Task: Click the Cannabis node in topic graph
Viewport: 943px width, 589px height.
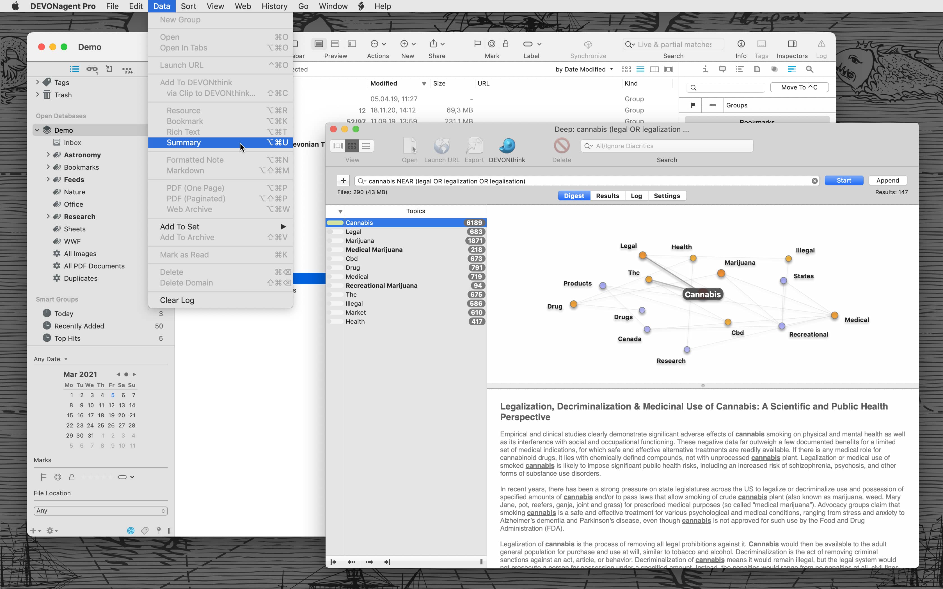Action: [x=702, y=294]
